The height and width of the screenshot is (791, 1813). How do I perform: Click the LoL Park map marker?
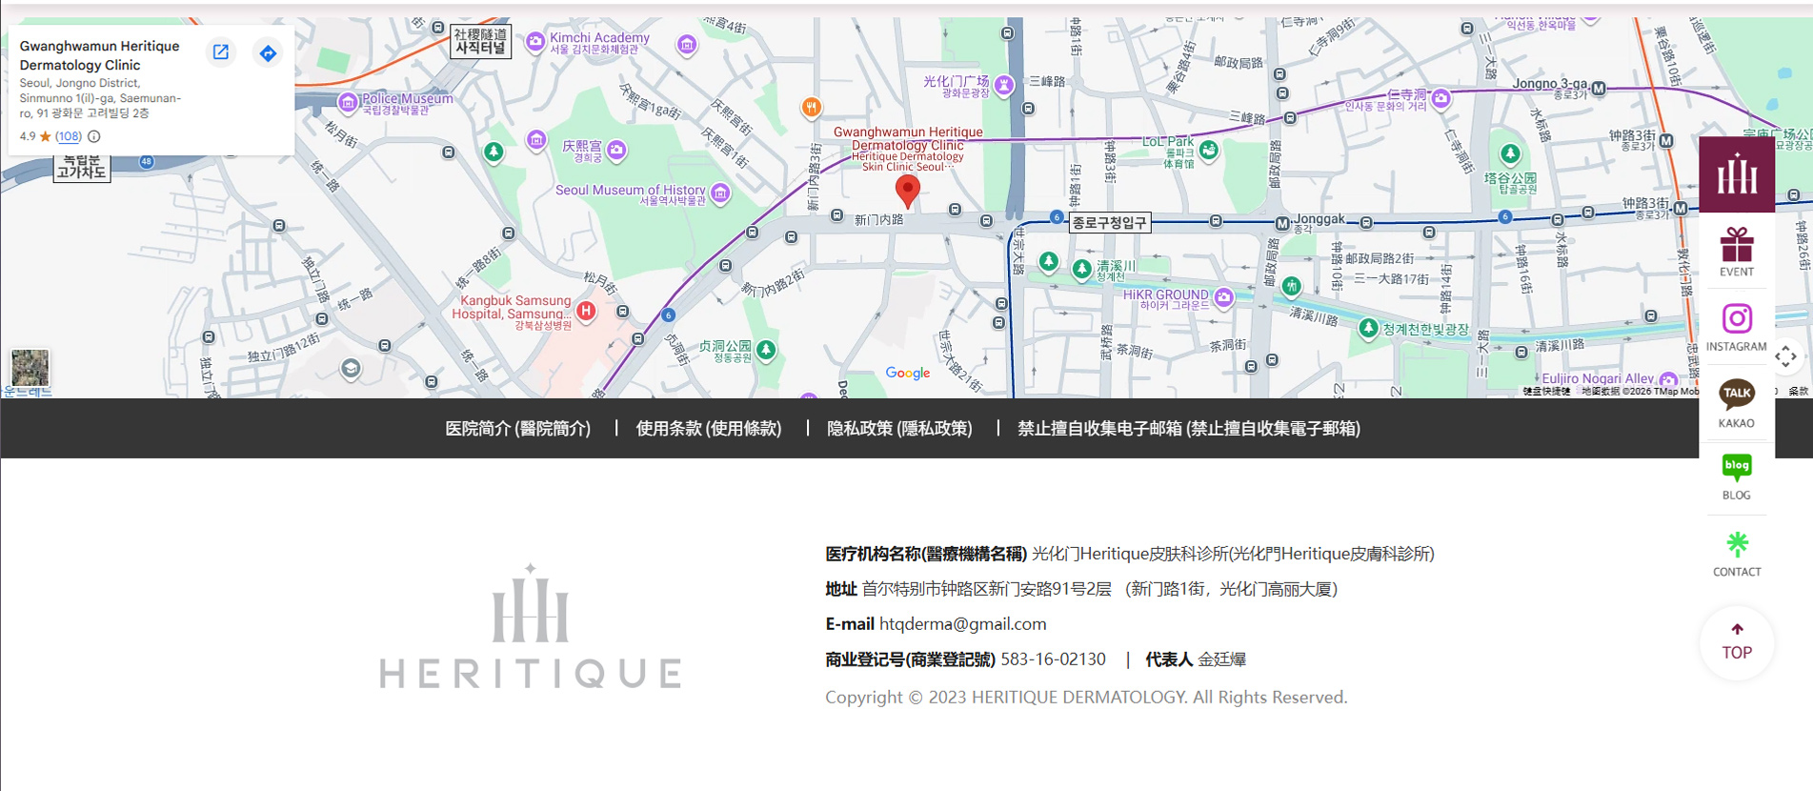1209,150
